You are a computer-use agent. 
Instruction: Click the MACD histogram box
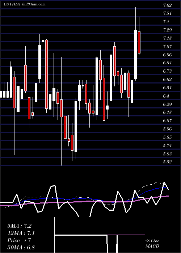(x=100, y=235)
